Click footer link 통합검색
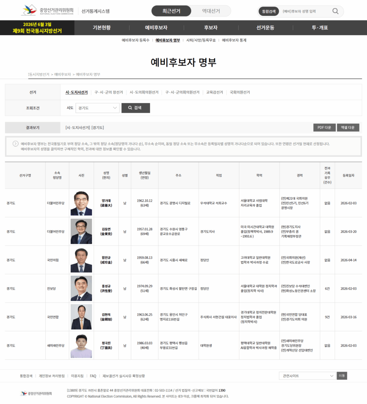Screen dimensions: 367x404 [x=26, y=376]
